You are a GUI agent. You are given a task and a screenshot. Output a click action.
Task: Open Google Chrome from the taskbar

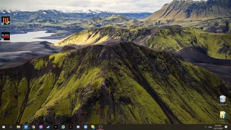click(x=34, y=127)
